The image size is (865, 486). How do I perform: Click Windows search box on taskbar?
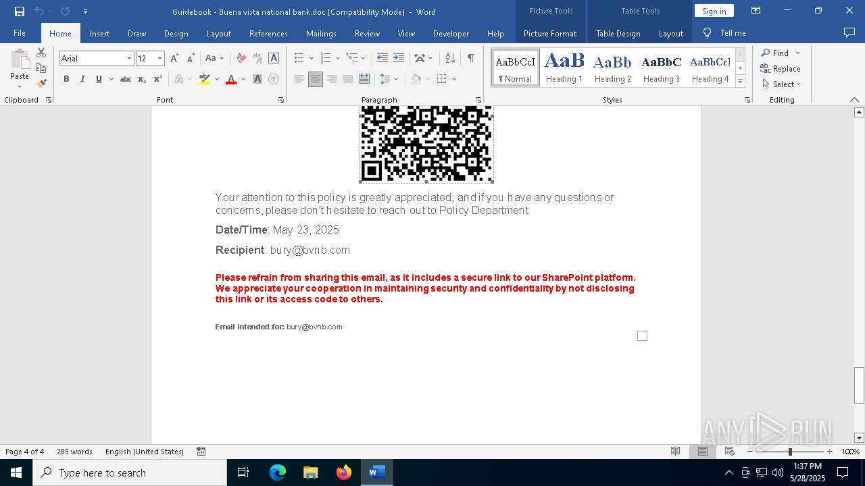pos(130,473)
